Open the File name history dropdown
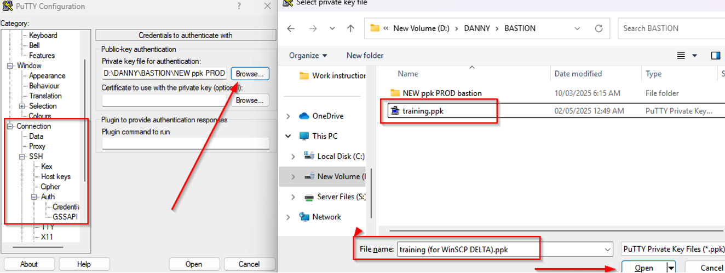The width and height of the screenshot is (725, 273). click(607, 249)
